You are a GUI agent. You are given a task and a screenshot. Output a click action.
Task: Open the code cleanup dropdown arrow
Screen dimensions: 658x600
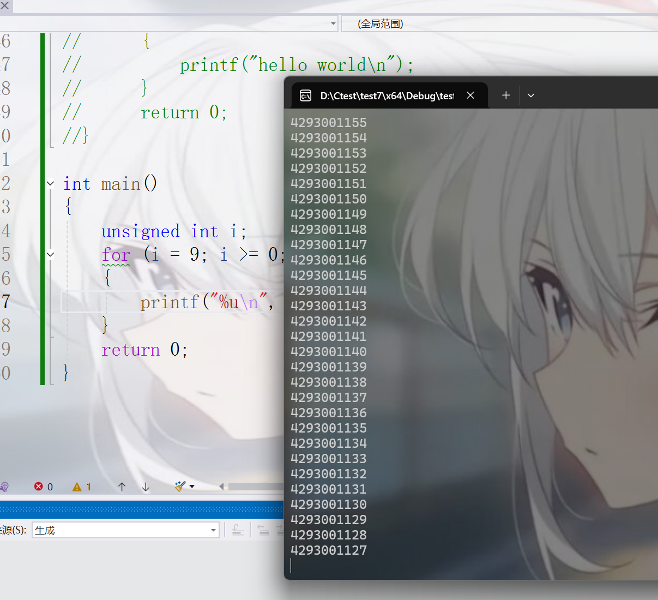[x=192, y=487]
